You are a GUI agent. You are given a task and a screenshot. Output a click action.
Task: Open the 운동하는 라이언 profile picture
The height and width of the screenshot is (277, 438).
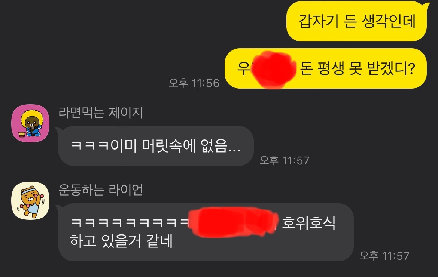30,201
